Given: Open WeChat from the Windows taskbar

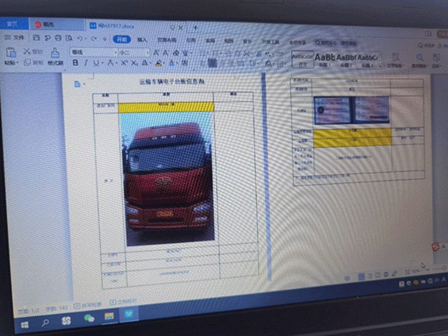Looking at the screenshot, I should click(89, 319).
